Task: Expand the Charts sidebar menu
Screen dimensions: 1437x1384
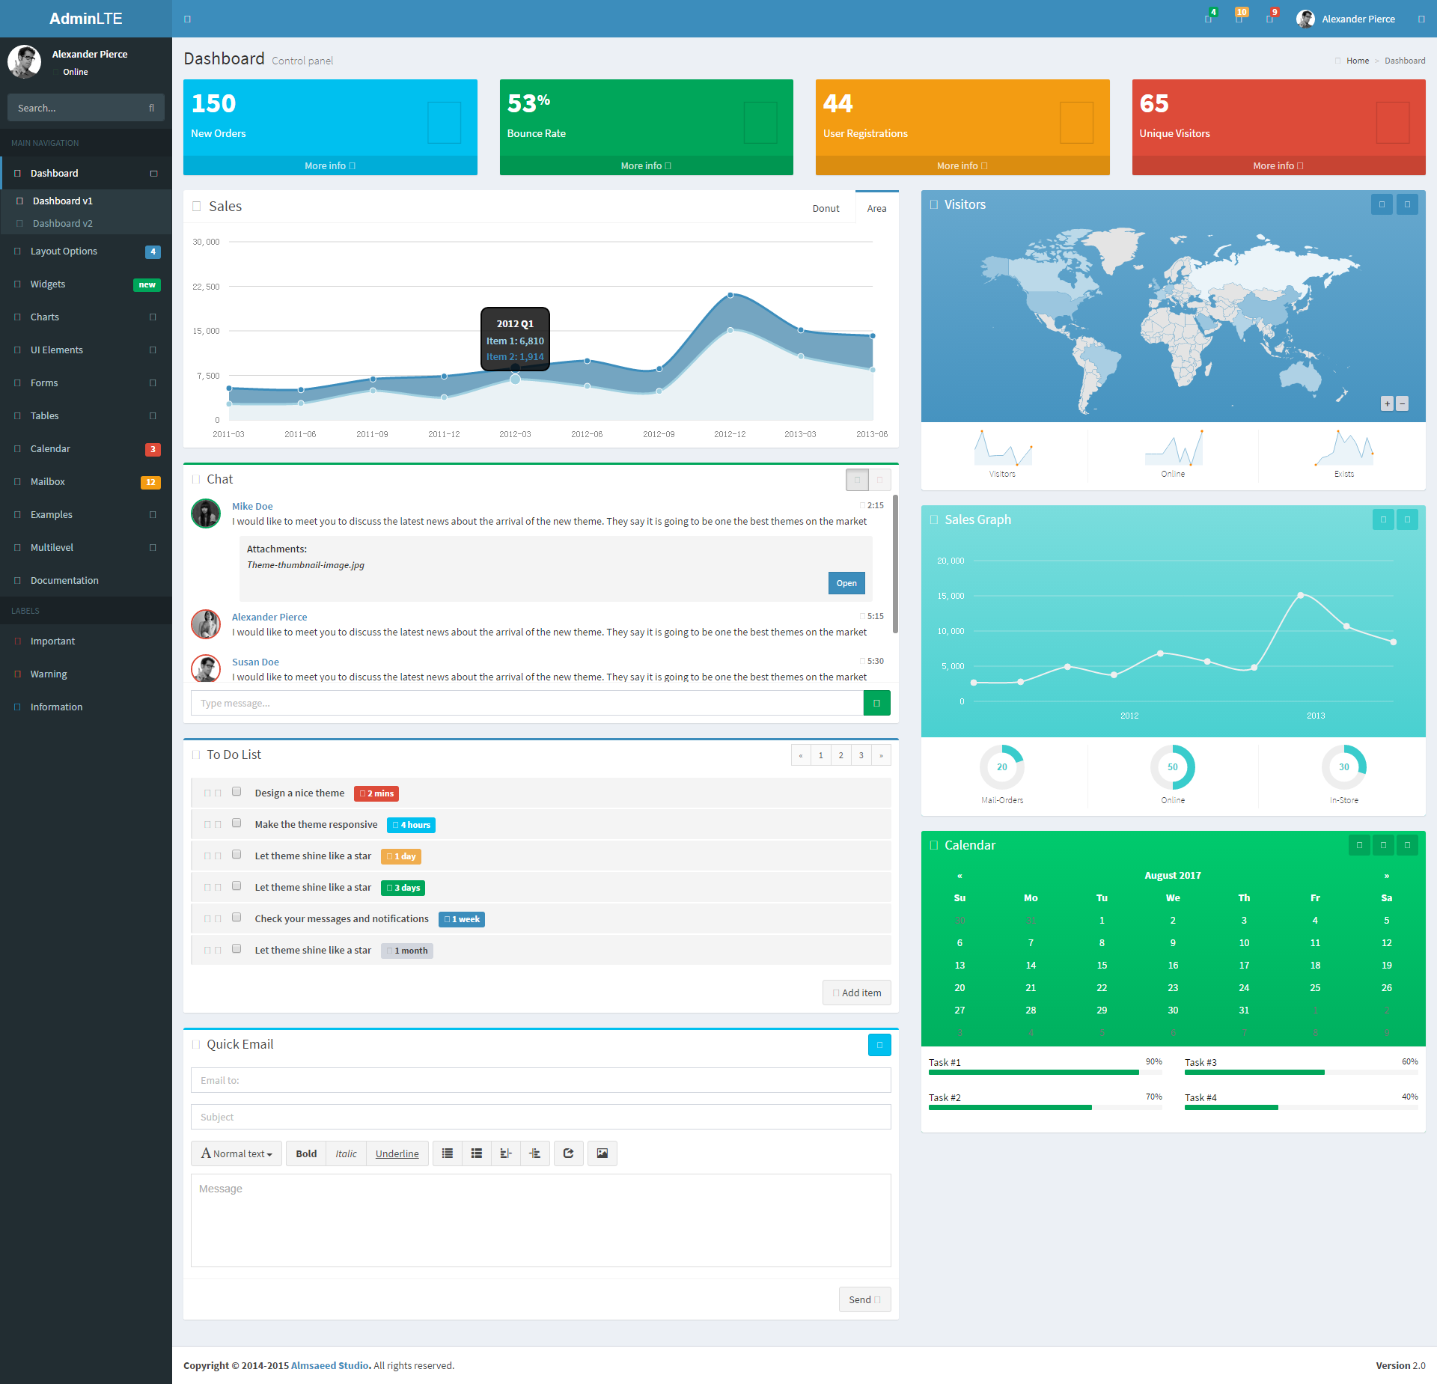Action: click(x=86, y=317)
